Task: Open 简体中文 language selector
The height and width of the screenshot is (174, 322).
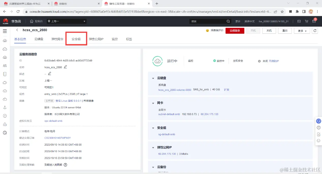Action: [249, 21]
